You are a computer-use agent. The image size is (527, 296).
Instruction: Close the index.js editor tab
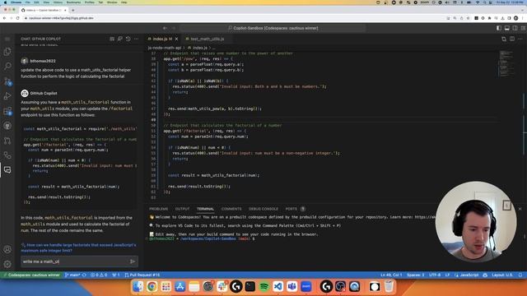[x=176, y=39]
